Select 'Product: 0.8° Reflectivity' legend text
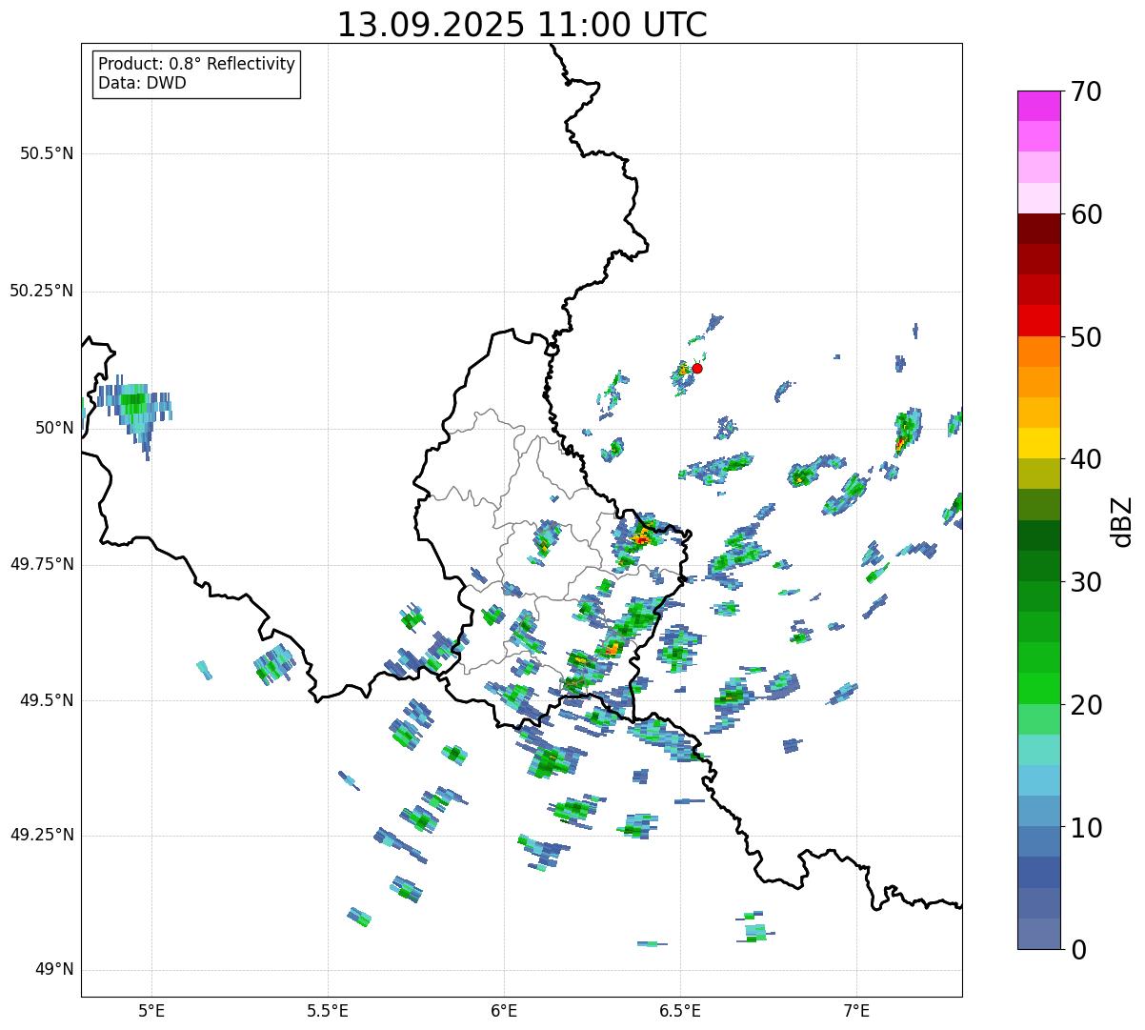Viewport: 1145px width, 1030px height. pyautogui.click(x=197, y=64)
